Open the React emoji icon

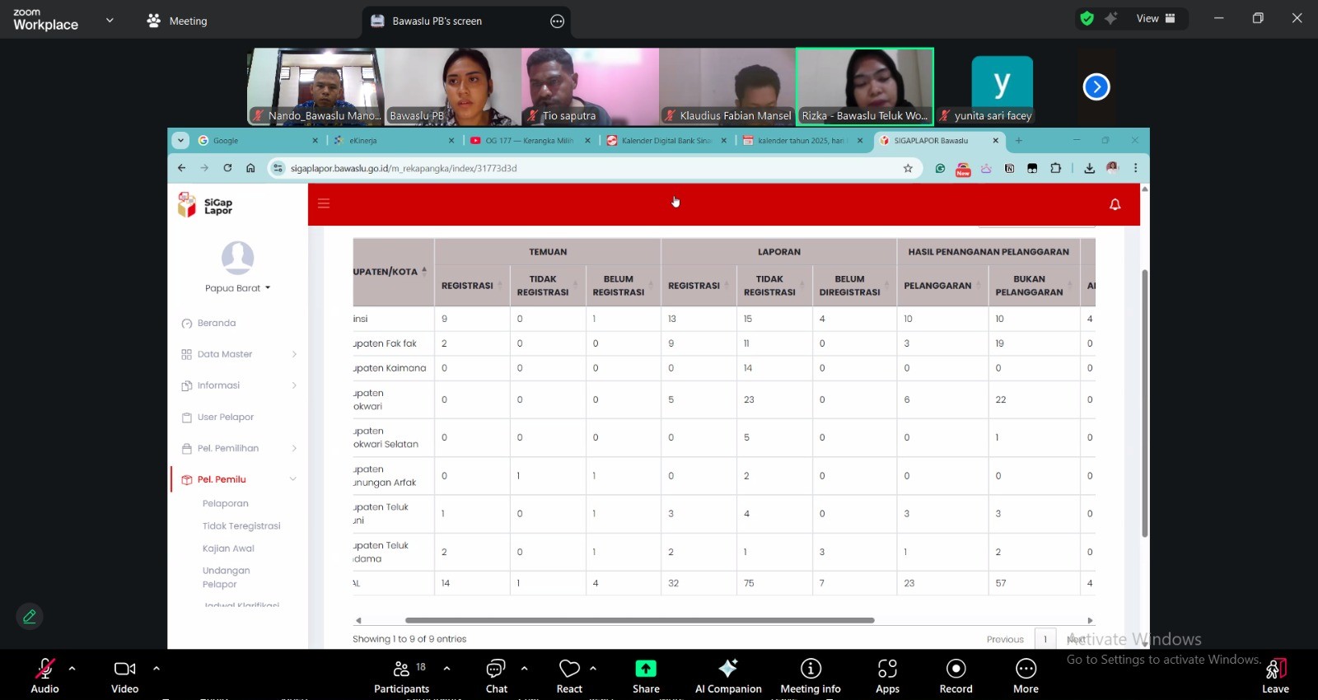pyautogui.click(x=568, y=670)
